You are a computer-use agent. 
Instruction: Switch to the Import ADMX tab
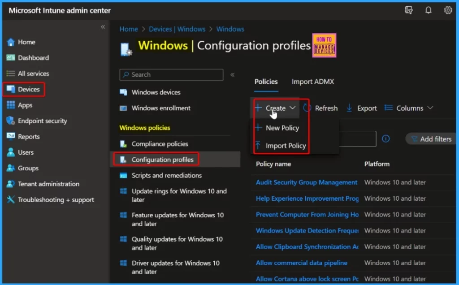tap(312, 82)
